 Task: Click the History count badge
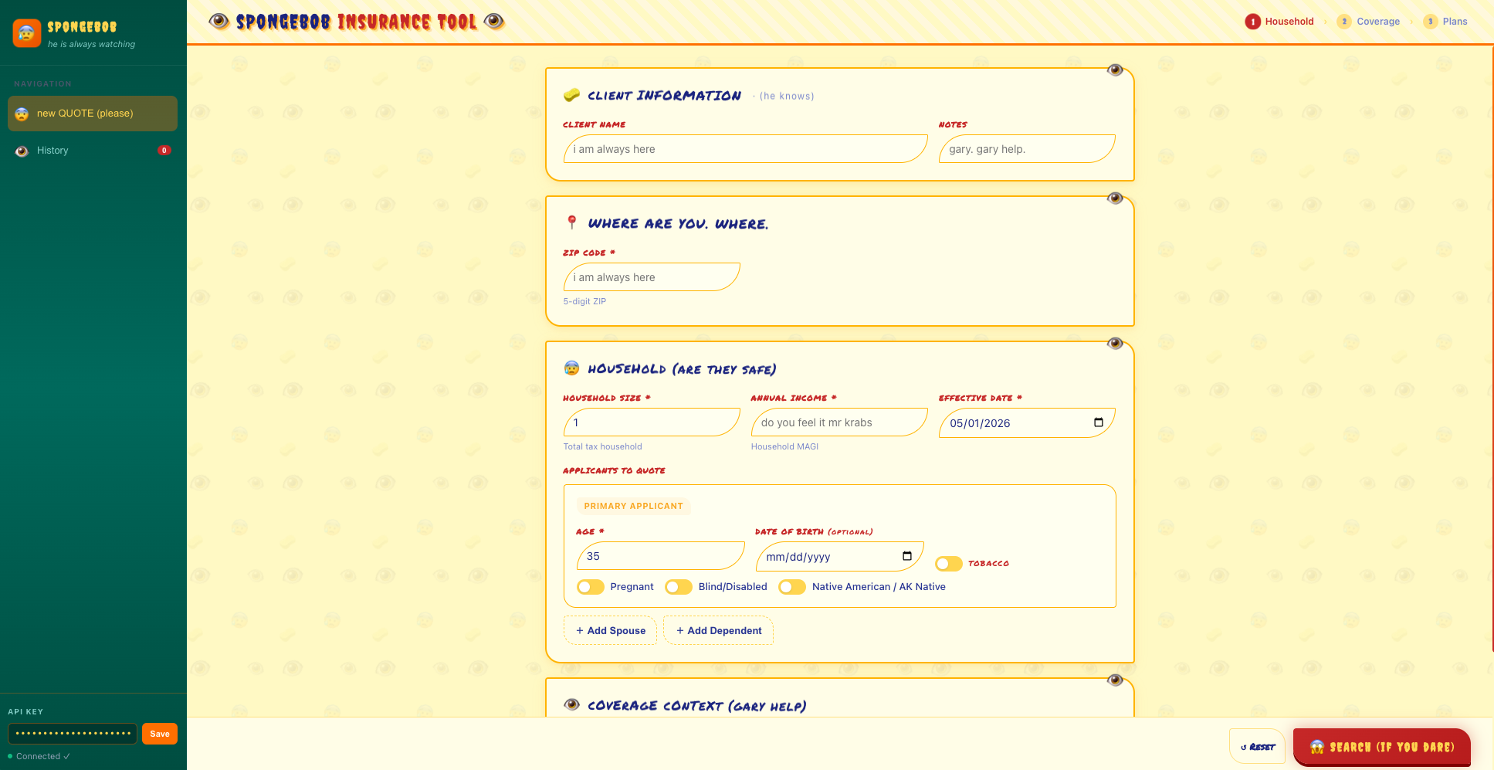164,151
